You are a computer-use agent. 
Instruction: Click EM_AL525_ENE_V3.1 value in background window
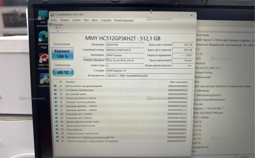coord(208,68)
